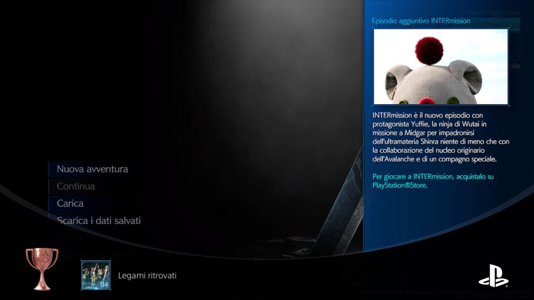Select 'Carica' to load a save

pos(70,203)
